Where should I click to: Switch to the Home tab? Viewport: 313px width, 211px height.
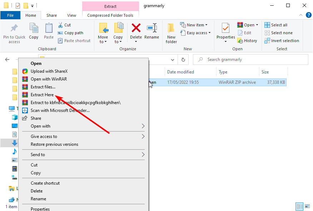click(x=31, y=15)
